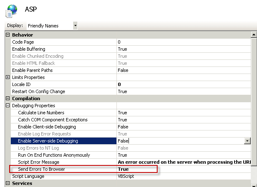
Task: Collapse the Behavior section
Action: coord(8,35)
